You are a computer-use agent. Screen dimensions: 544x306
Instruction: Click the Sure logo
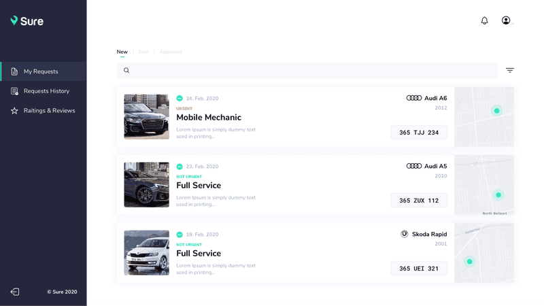coord(27,21)
